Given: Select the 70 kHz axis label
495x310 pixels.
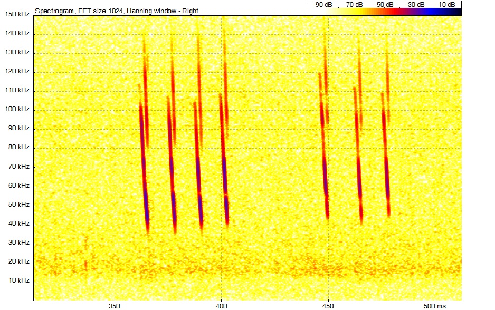Looking at the screenshot, I should (18, 167).
